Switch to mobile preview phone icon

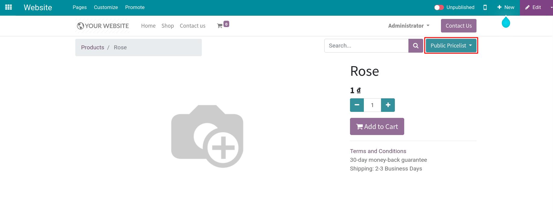(x=485, y=8)
